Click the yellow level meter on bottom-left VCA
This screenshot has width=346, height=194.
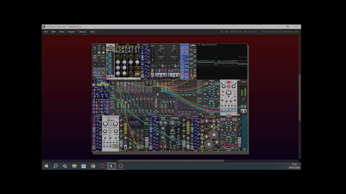[x=125, y=127]
